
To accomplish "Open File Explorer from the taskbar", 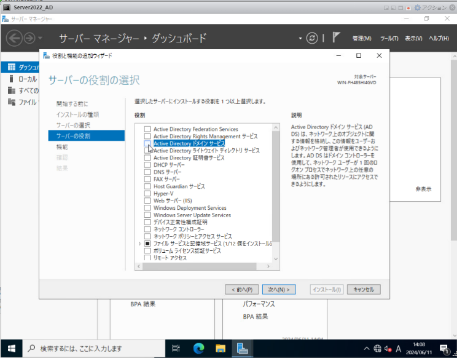I will [221, 348].
